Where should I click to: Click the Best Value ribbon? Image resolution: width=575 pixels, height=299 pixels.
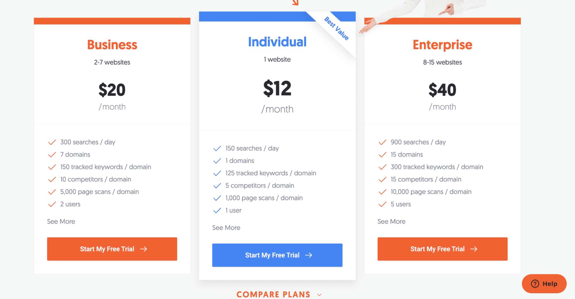pyautogui.click(x=336, y=29)
